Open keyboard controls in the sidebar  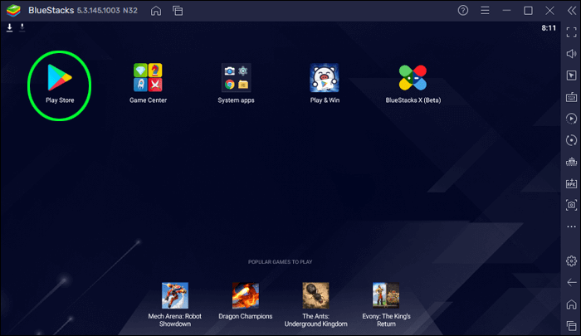coord(571,96)
